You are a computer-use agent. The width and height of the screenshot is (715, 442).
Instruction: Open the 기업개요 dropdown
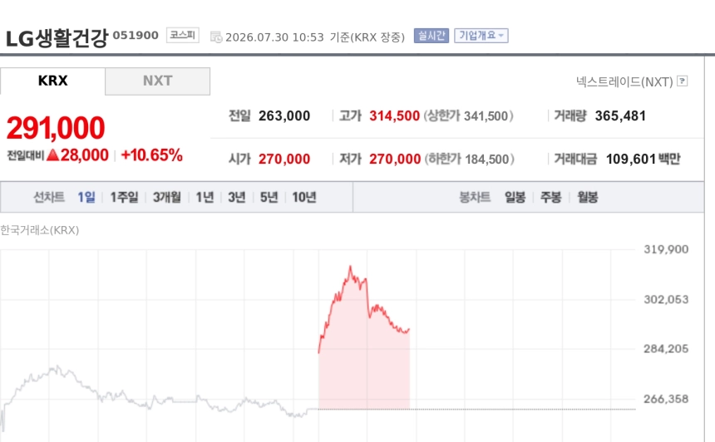tap(481, 36)
